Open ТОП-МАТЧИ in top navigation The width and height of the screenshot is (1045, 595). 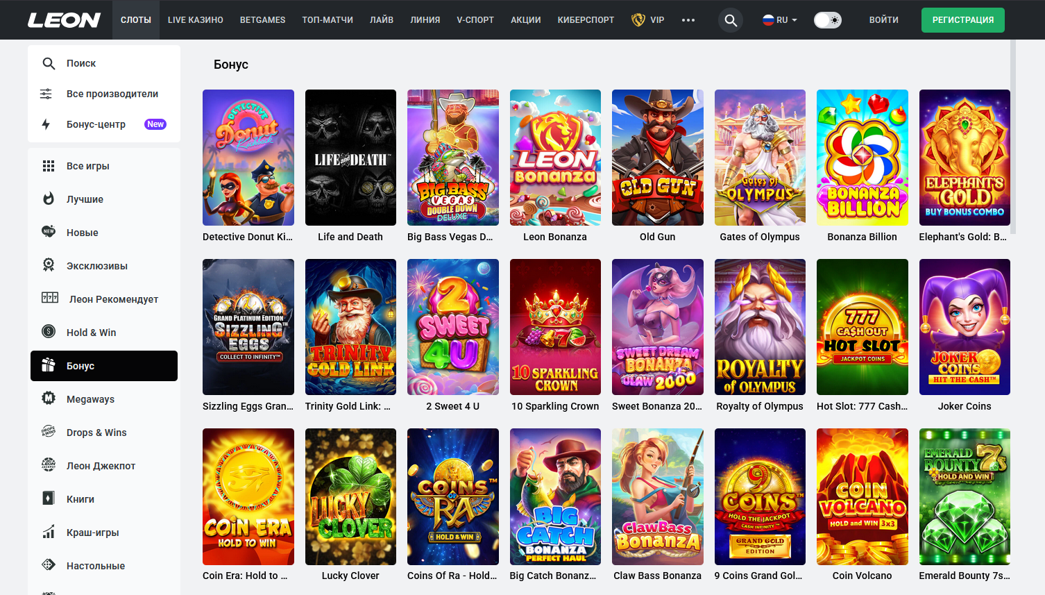coord(328,20)
